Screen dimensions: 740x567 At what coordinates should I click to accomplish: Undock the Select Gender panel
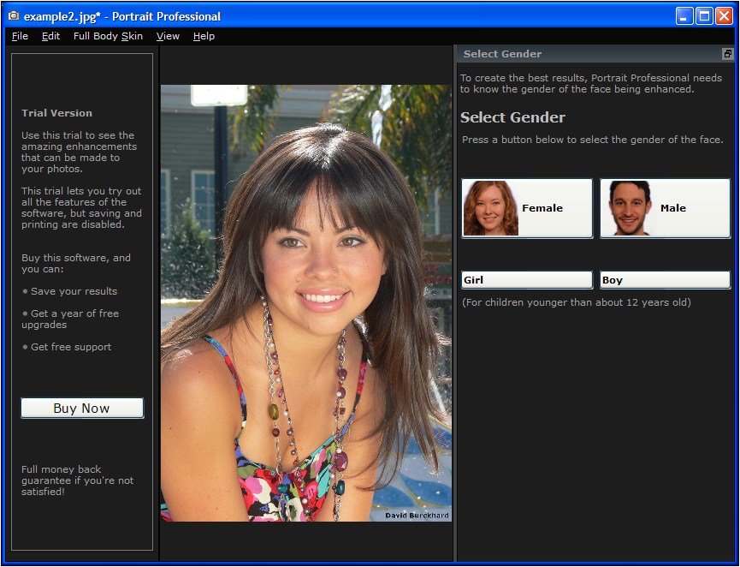point(728,54)
